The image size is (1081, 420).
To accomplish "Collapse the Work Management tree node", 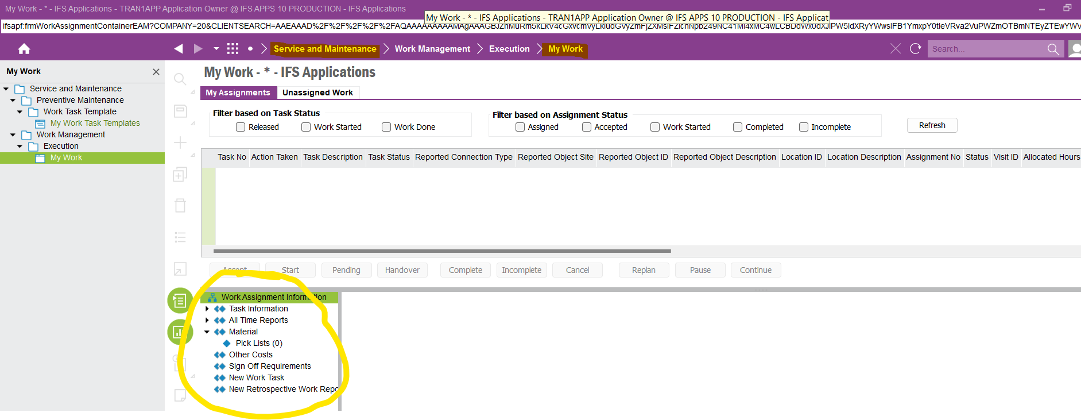I will (13, 135).
